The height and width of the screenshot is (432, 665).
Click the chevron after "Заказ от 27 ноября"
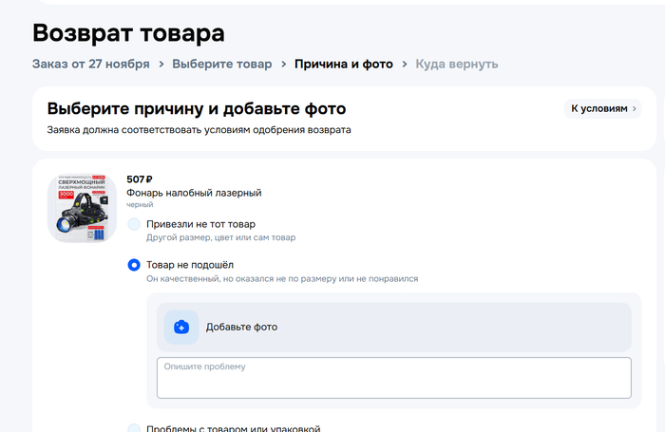(161, 64)
